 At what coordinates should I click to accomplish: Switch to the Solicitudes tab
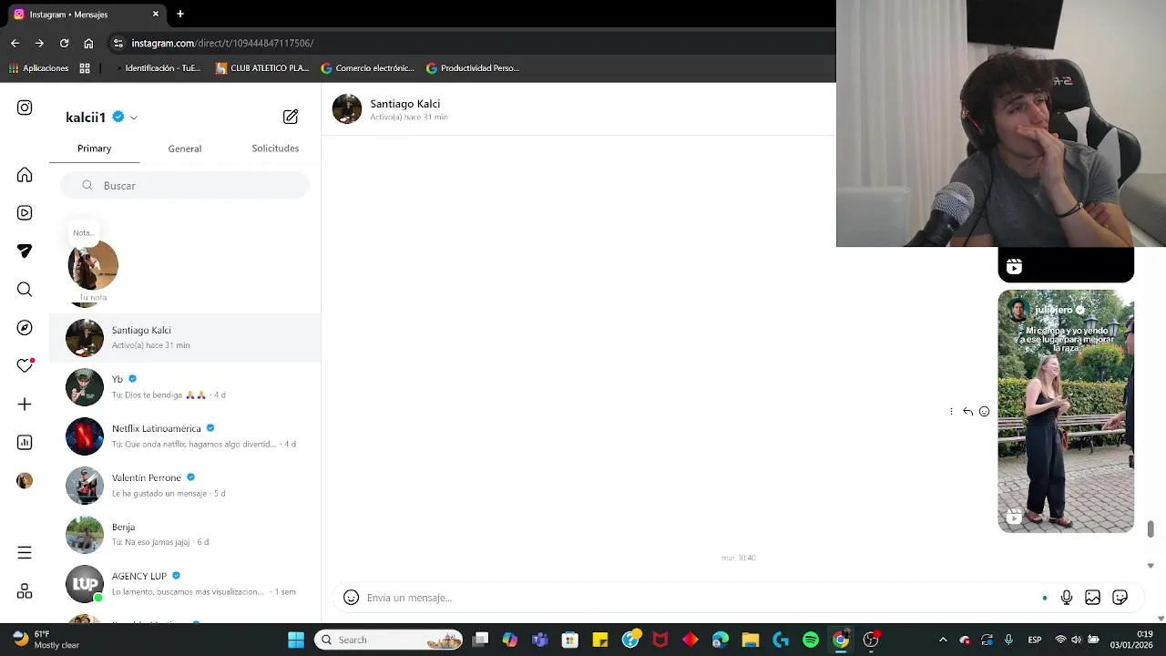pyautogui.click(x=275, y=149)
